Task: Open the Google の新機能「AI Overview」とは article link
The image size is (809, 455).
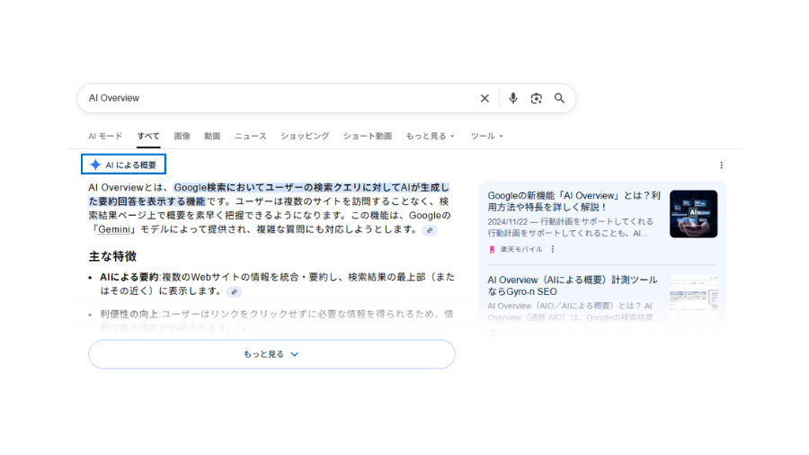Action: tap(573, 201)
